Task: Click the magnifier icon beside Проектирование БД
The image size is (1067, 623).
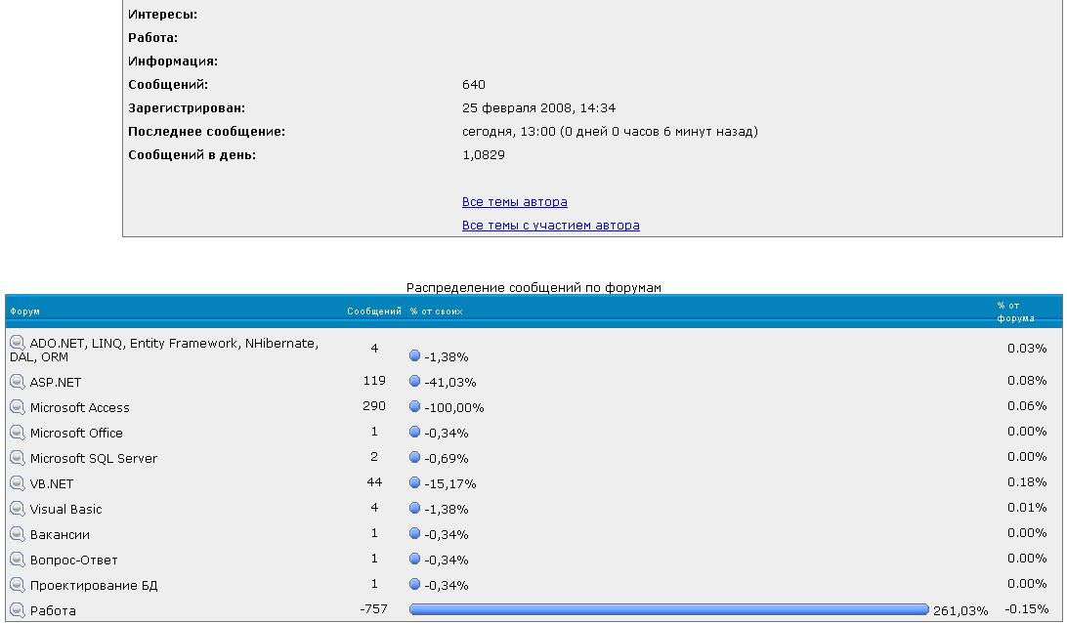Action: (x=17, y=585)
